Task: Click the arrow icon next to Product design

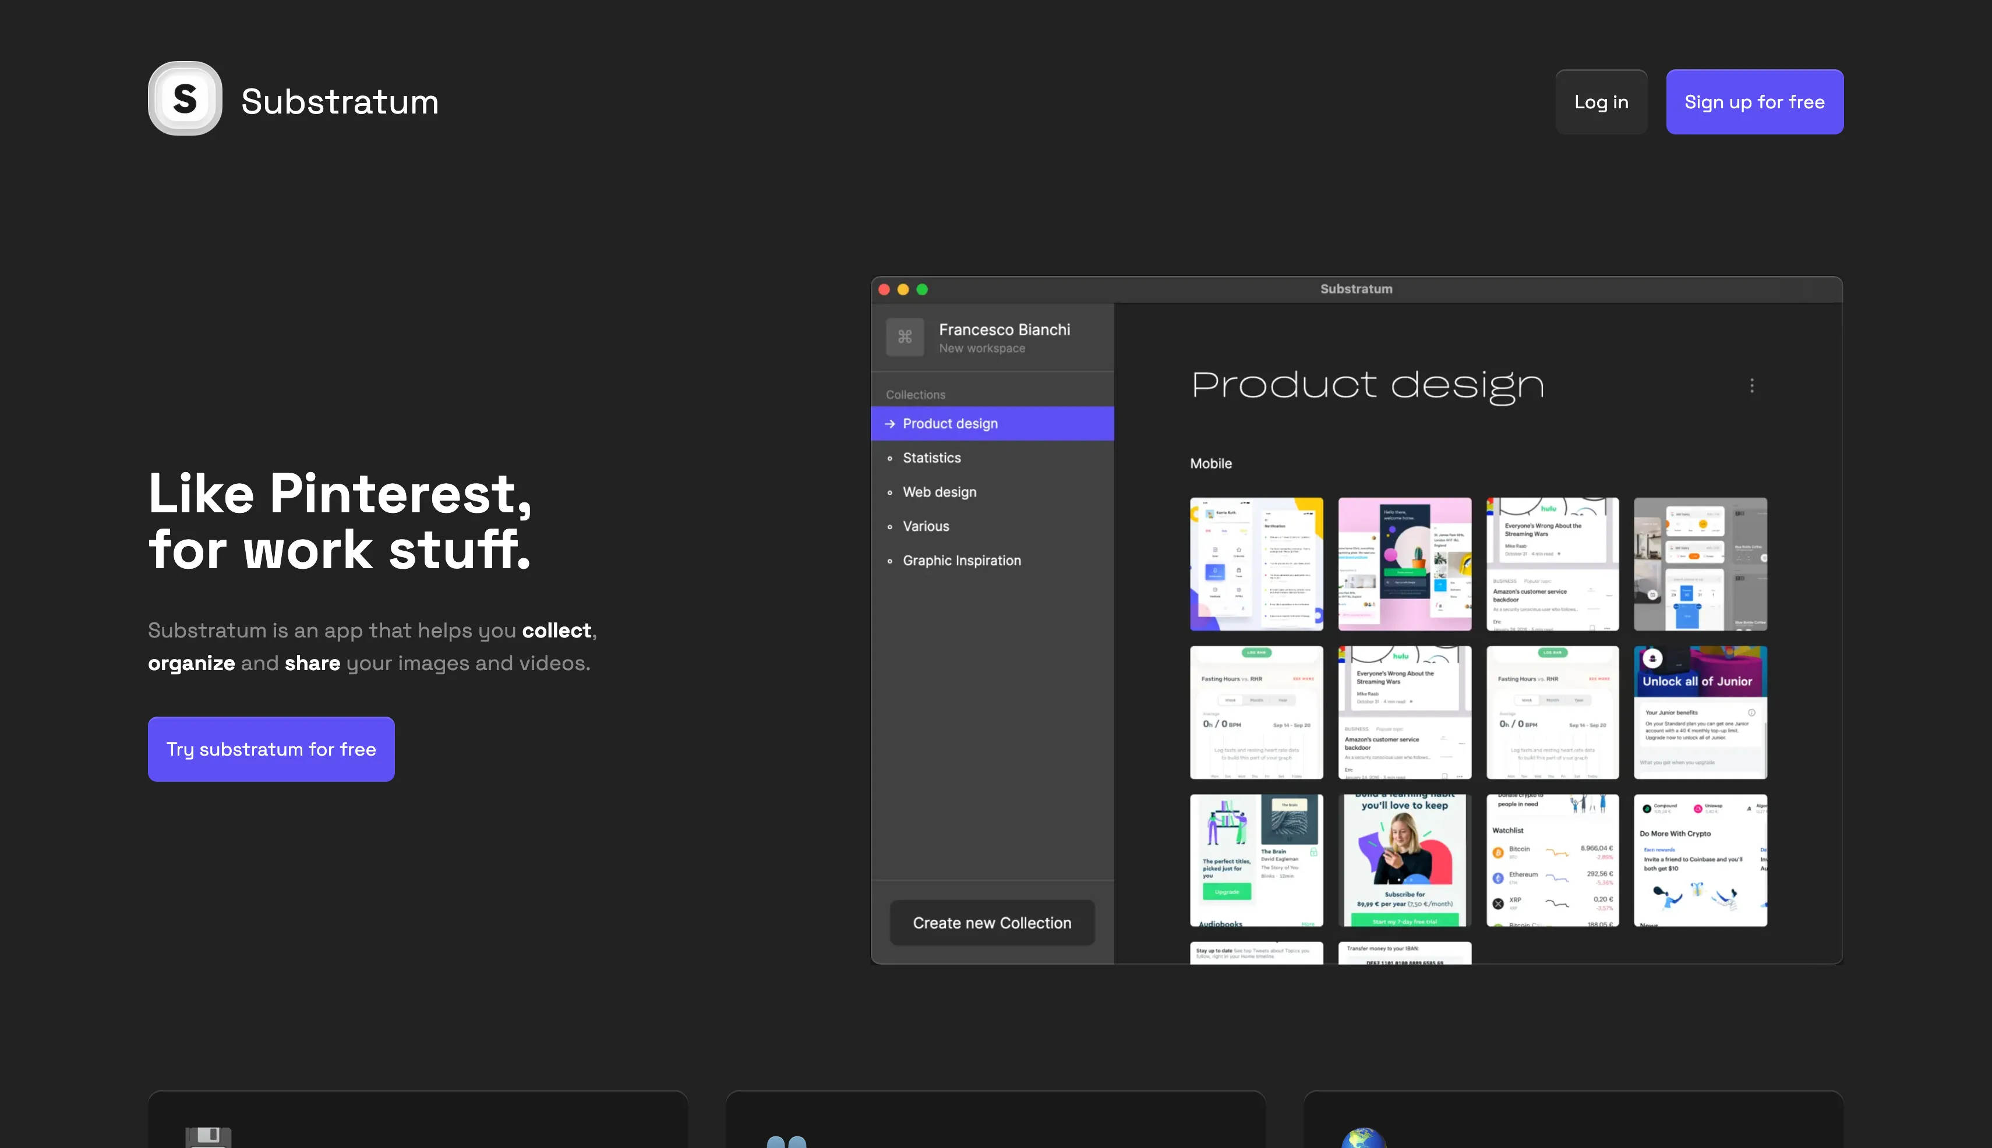Action: pyautogui.click(x=890, y=424)
